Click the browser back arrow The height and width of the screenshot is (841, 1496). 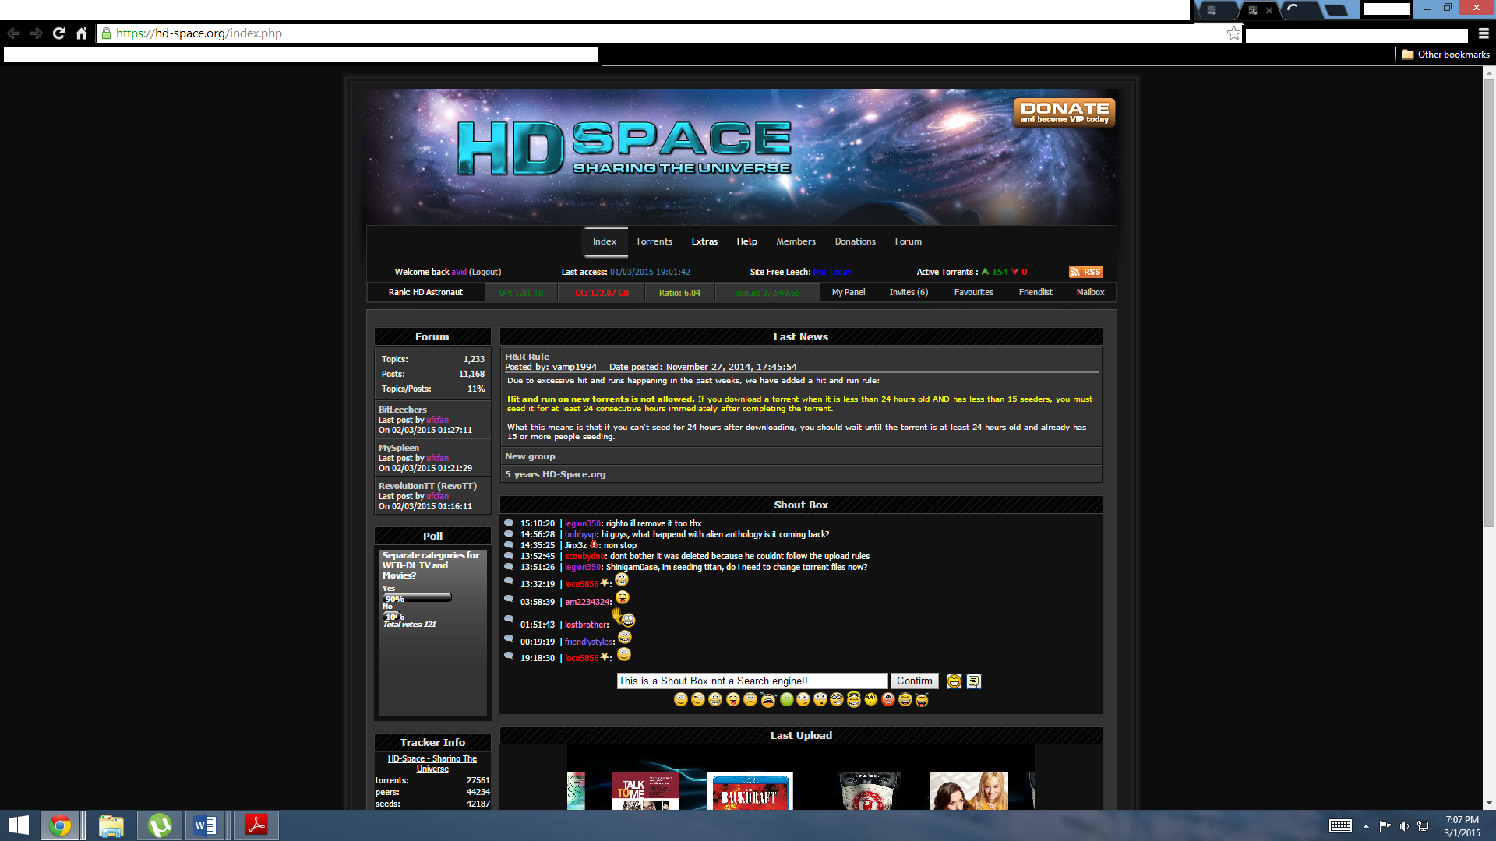(13, 33)
